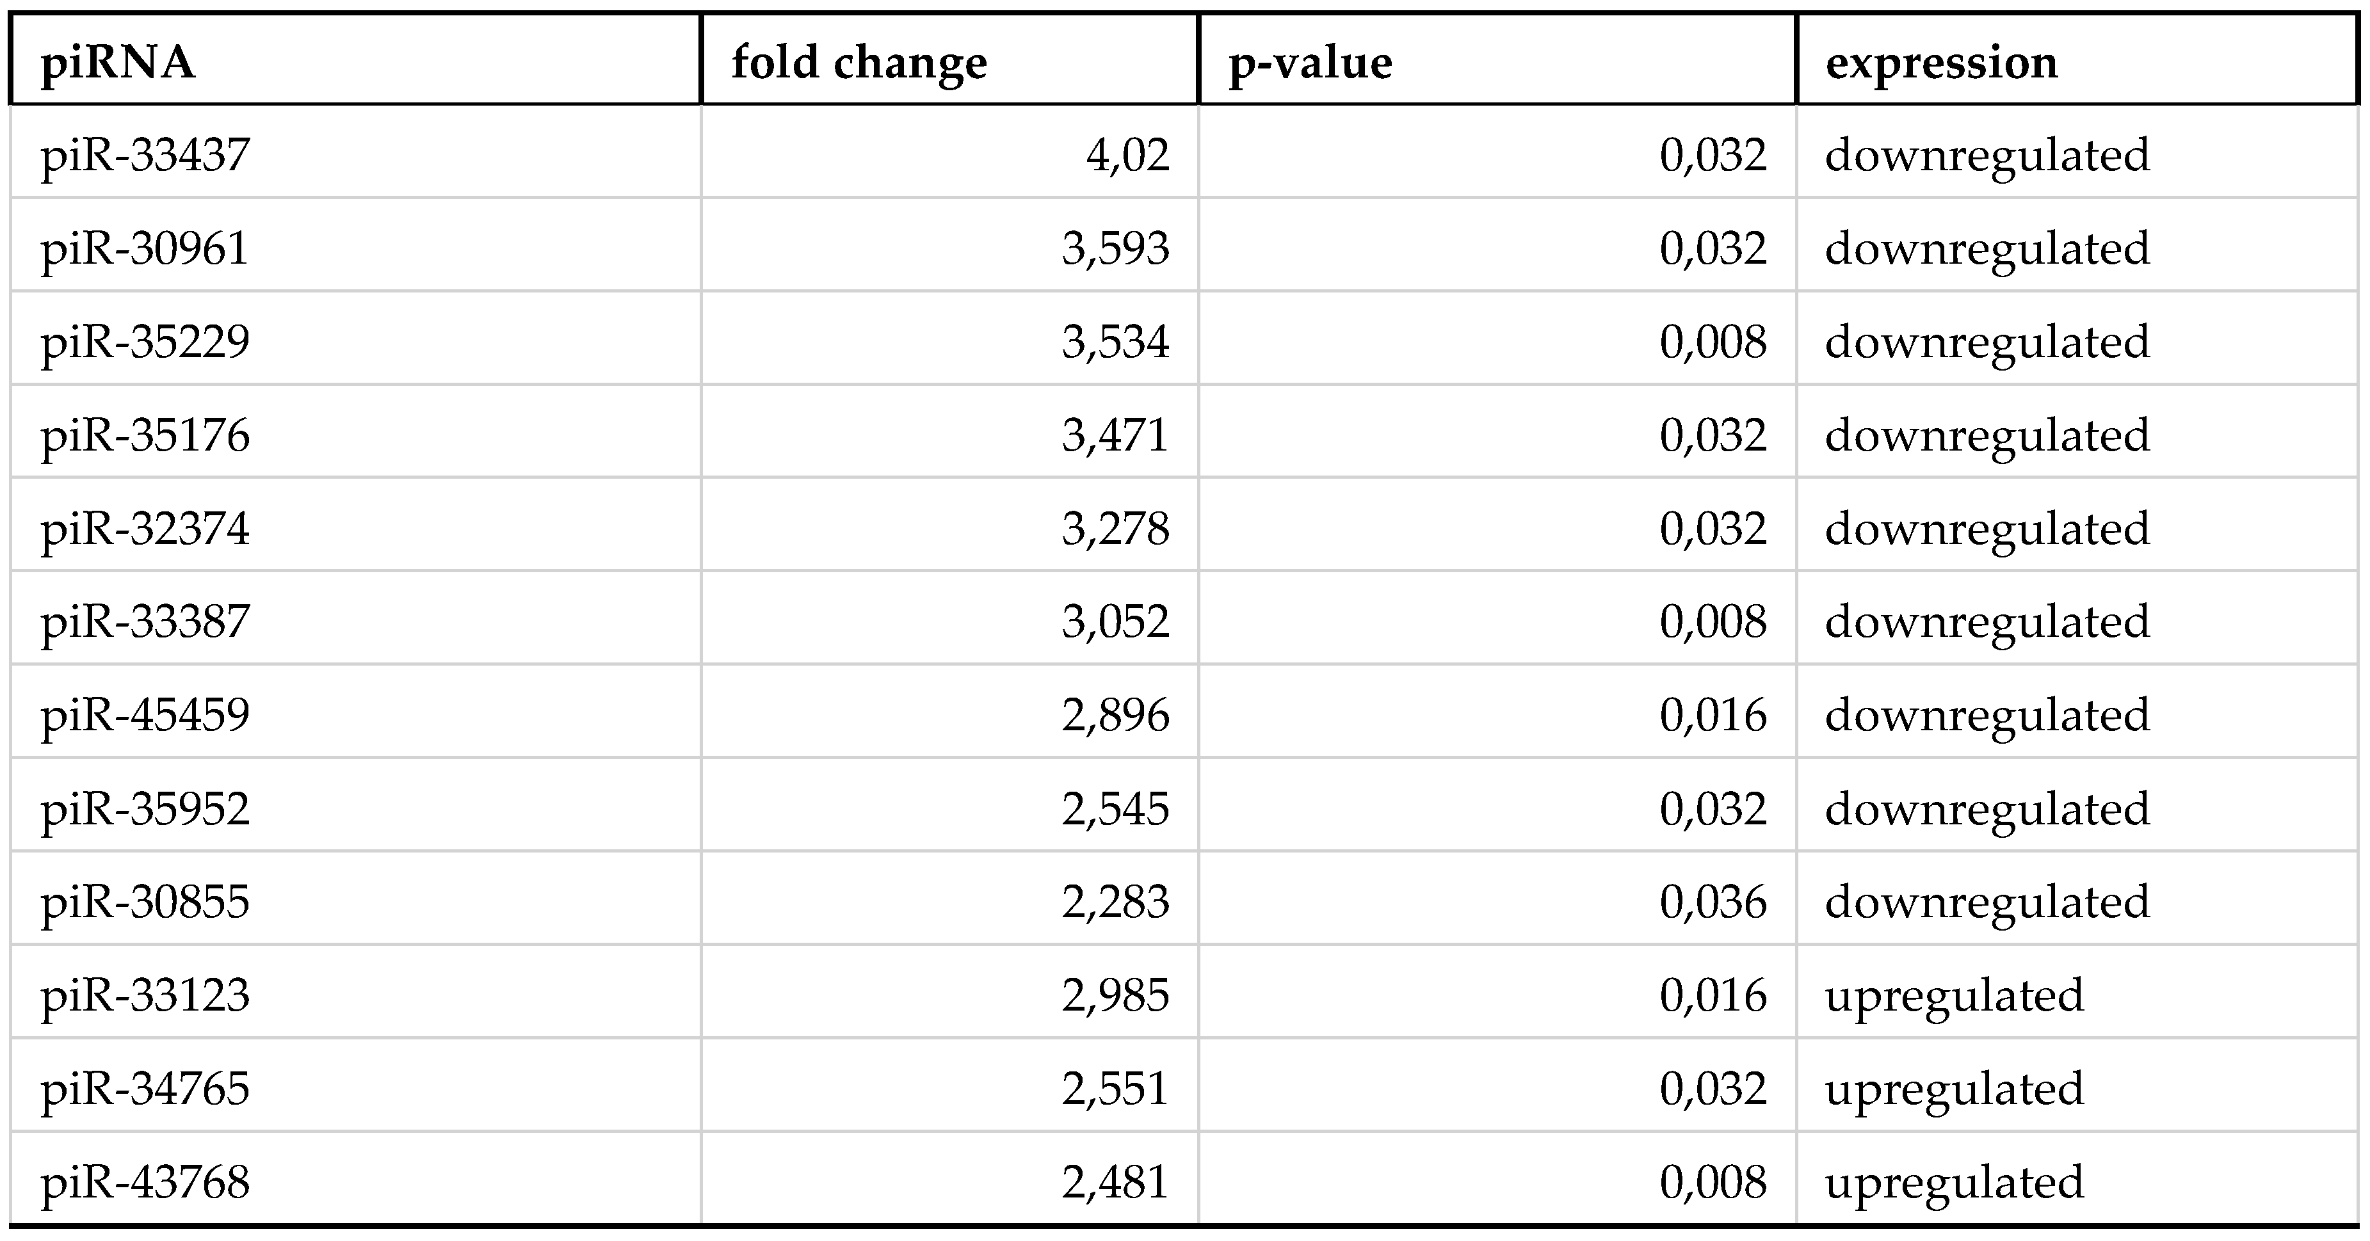Click the fold change value 2,551
2370x1241 pixels.
click(1115, 1089)
